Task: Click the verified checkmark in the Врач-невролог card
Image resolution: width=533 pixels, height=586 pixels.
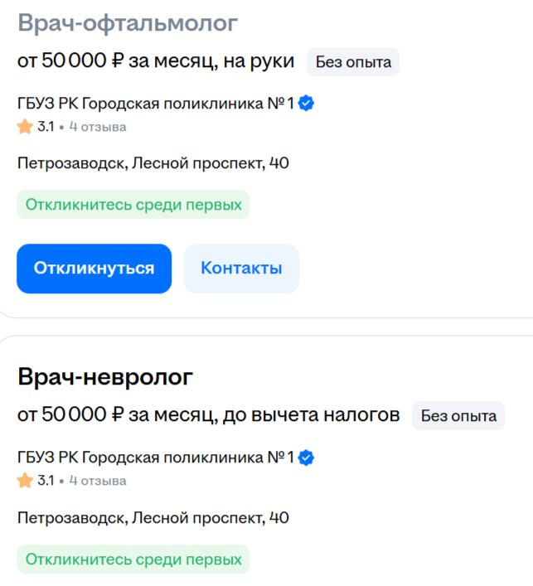Action: pos(306,458)
